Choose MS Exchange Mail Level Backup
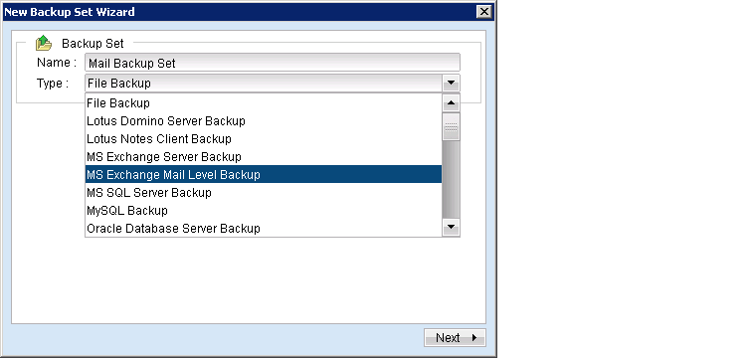Screen dimensions: 752x358 point(264,174)
